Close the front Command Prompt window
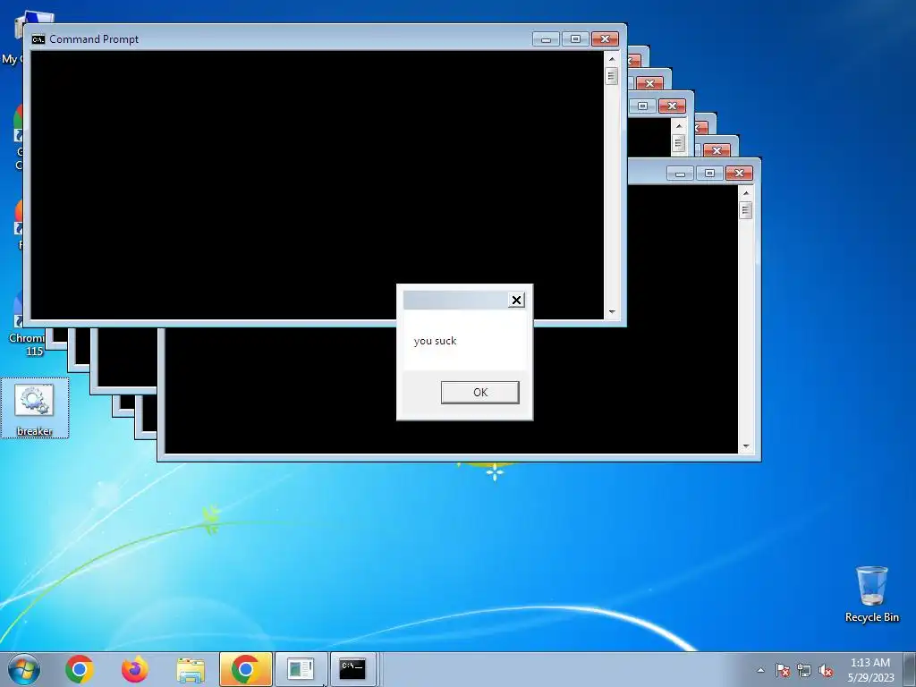This screenshot has width=916, height=687. click(x=606, y=39)
